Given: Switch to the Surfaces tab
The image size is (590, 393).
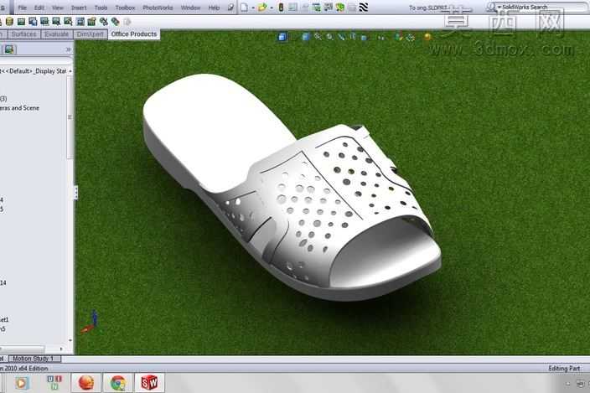Looking at the screenshot, I should point(23,34).
